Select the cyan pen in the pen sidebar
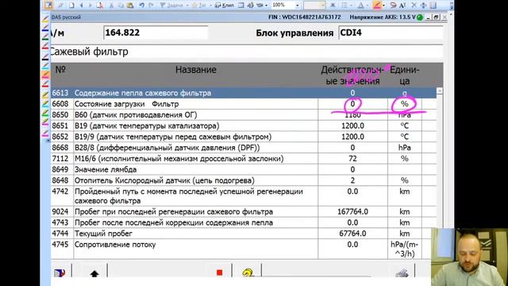 pos(45,66)
